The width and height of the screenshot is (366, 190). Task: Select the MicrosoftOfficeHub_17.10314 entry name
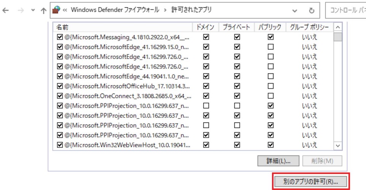[x=127, y=86]
